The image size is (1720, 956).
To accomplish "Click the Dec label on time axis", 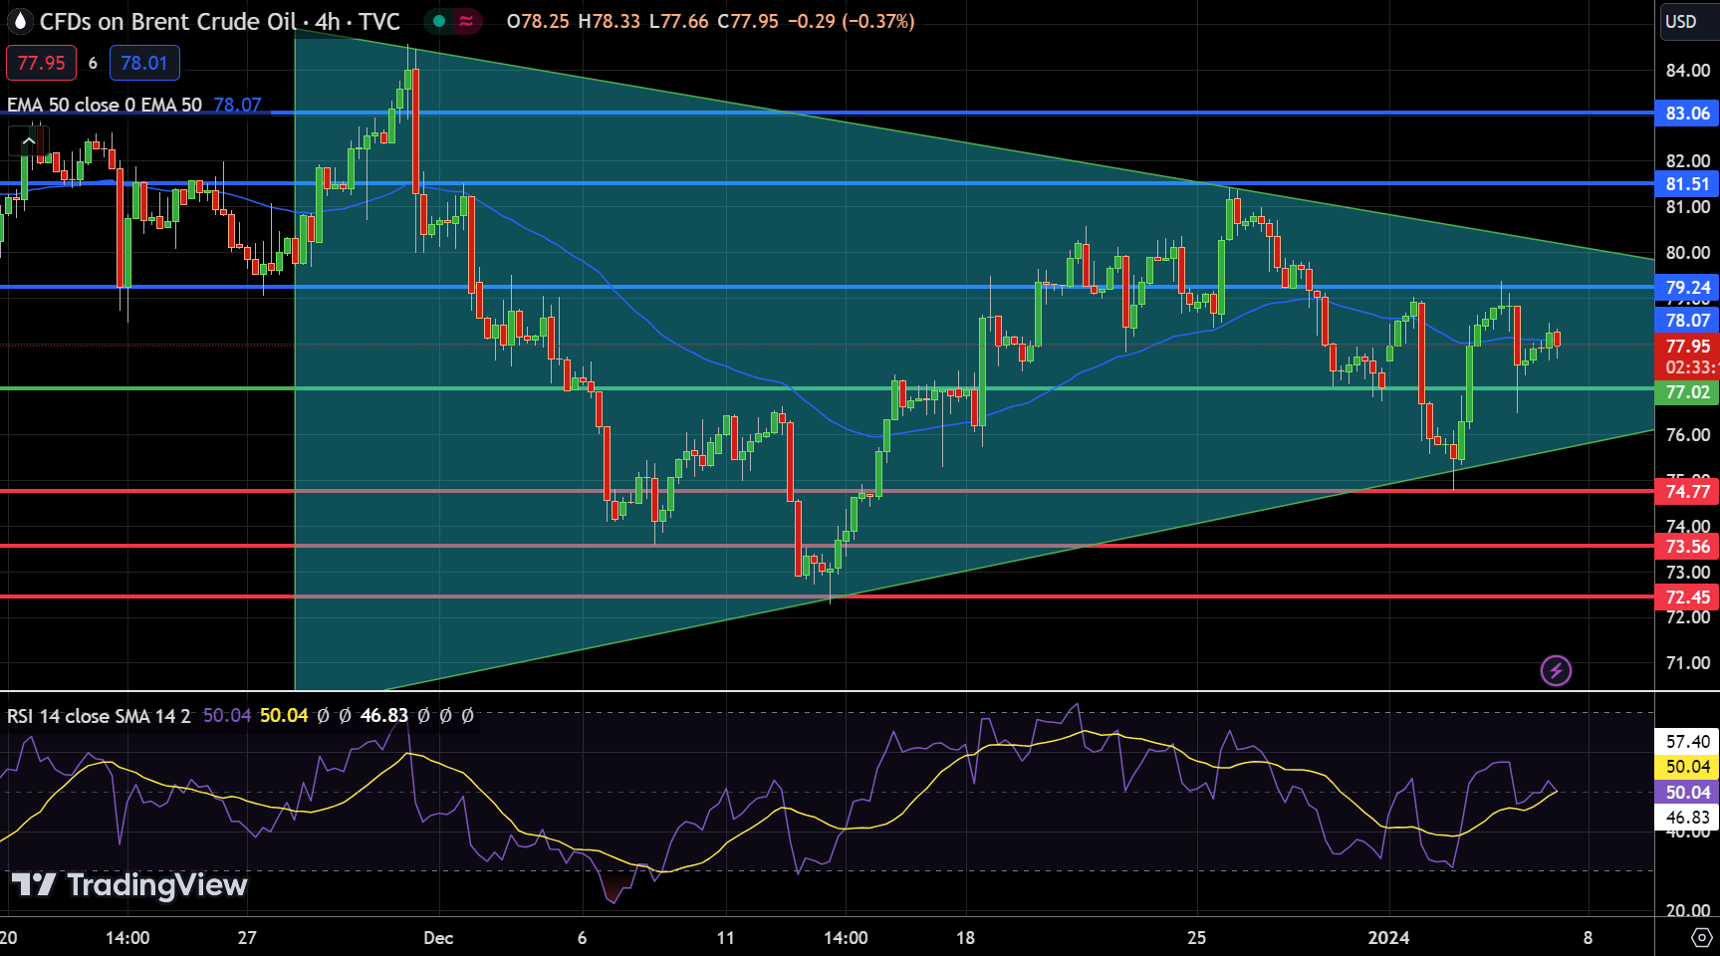I will 438,938.
